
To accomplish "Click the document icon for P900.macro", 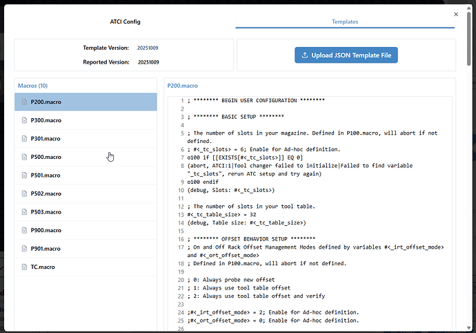I will (x=23, y=230).
